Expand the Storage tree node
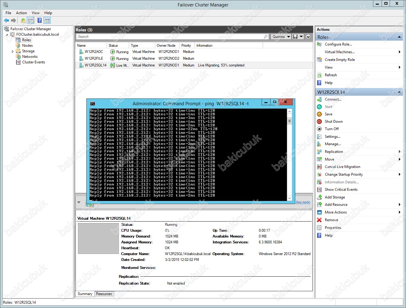Viewport: 406px width, 308px height. point(13,51)
